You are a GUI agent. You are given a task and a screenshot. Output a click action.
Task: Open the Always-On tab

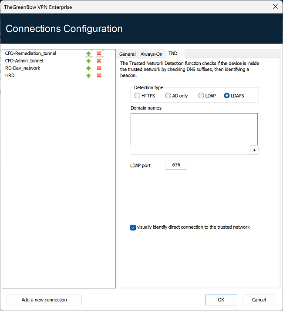[x=152, y=54]
